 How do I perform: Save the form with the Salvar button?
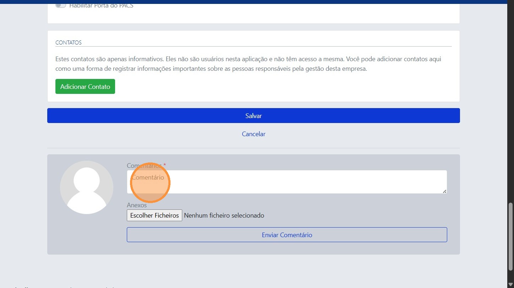253,116
